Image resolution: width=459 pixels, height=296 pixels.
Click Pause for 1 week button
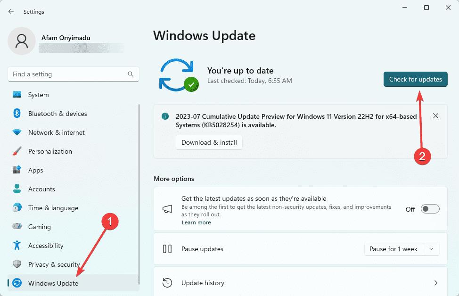[393, 249]
